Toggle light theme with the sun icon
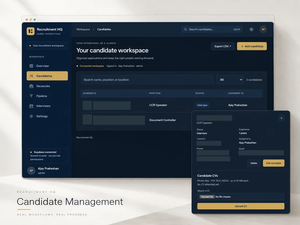 pos(251,29)
